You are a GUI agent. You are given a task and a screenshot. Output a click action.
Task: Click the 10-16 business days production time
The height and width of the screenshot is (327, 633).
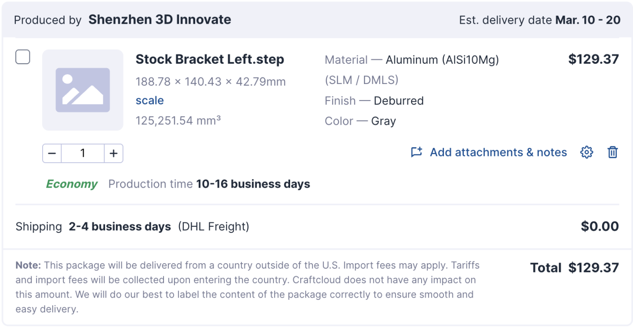click(x=253, y=184)
